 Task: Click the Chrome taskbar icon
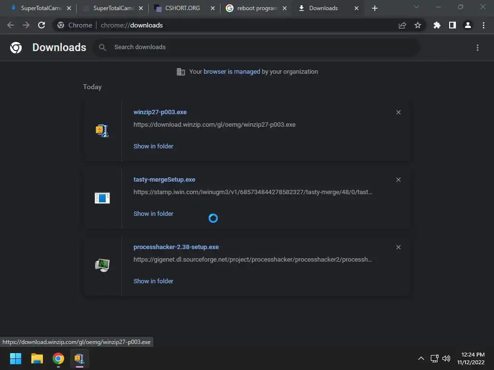(58, 358)
